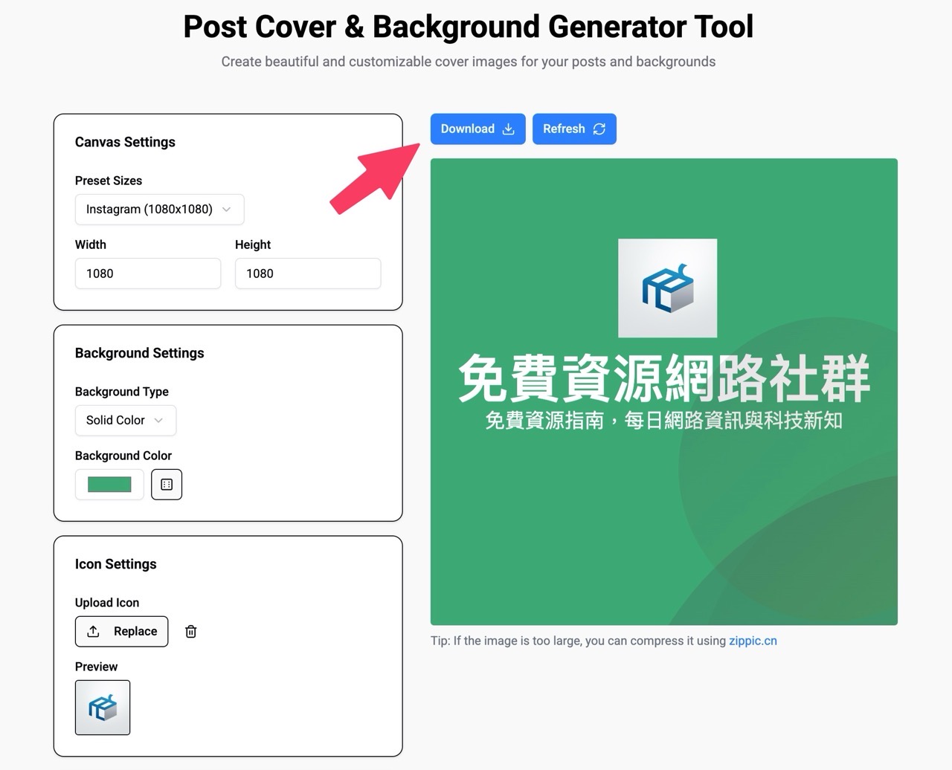Click the "Preset Sizes" label
Viewport: 952px width, 770px height.
(x=109, y=181)
